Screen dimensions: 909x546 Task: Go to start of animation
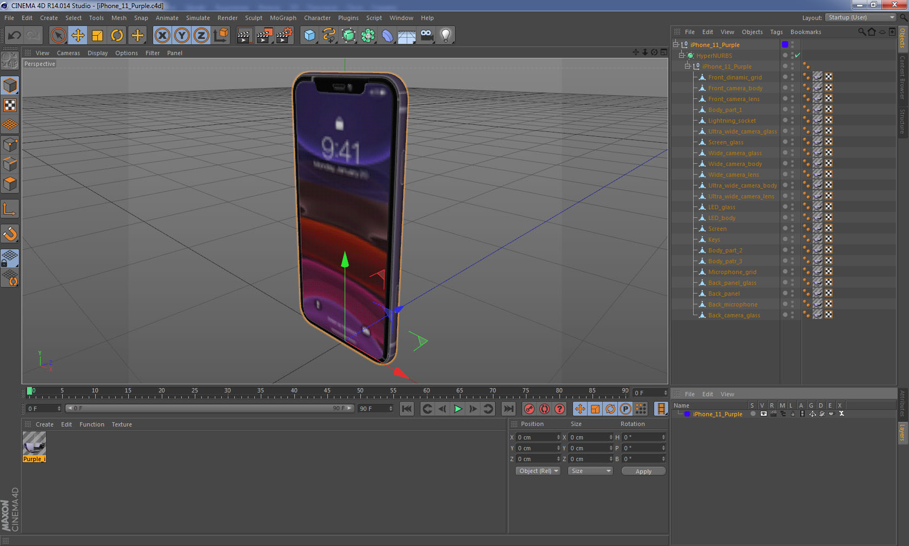click(407, 409)
